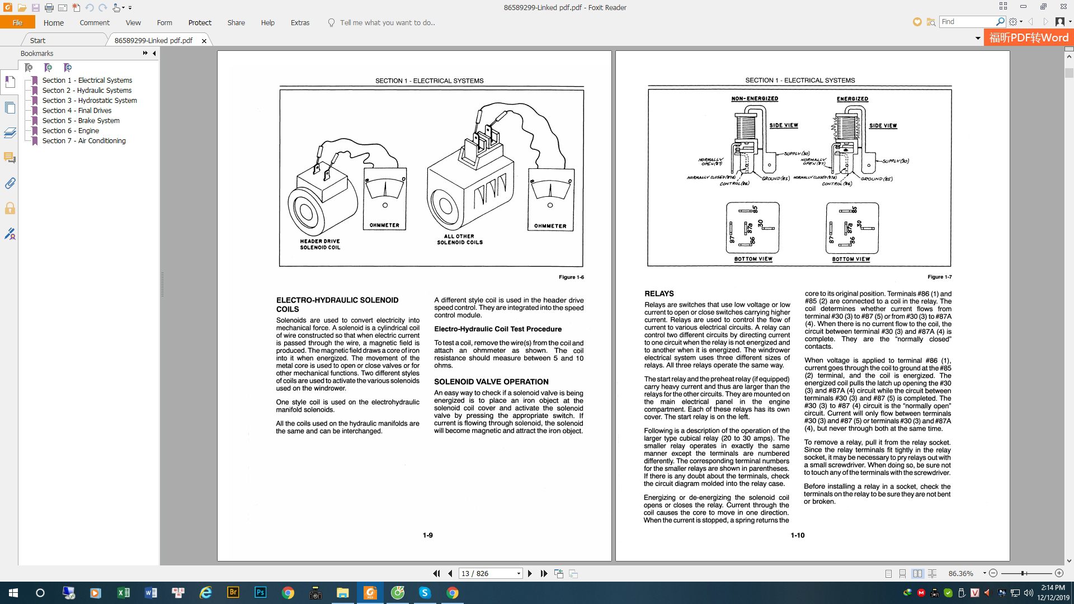Viewport: 1074px width, 604px height.
Task: Switch to facing page view mode
Action: click(918, 573)
